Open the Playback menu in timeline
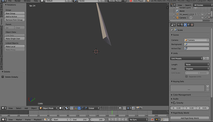Screen dimensions: 213x122 pos(38,120)
